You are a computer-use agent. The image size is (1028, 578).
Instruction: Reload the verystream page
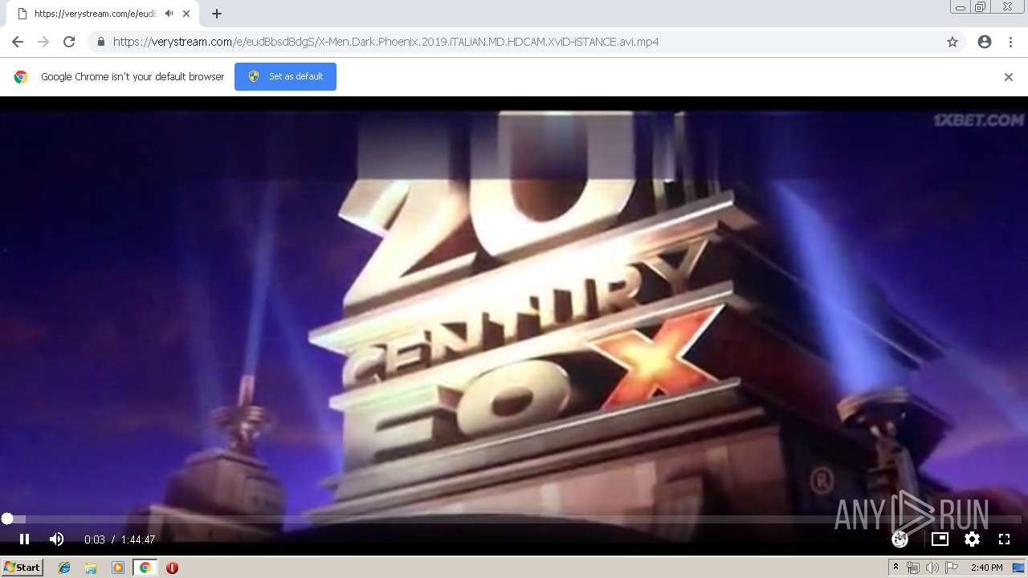[69, 42]
